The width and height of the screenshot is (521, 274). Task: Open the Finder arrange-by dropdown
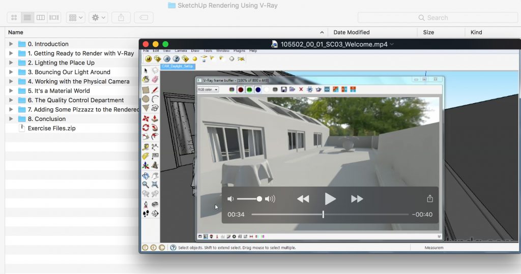pos(76,18)
